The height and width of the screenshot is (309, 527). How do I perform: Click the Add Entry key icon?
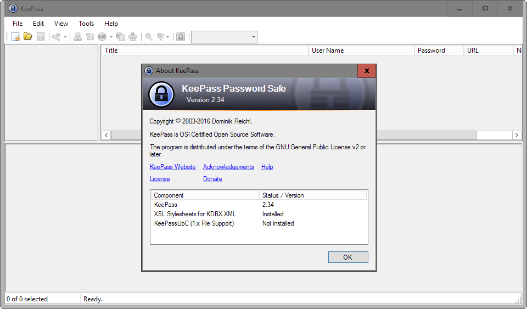[56, 37]
